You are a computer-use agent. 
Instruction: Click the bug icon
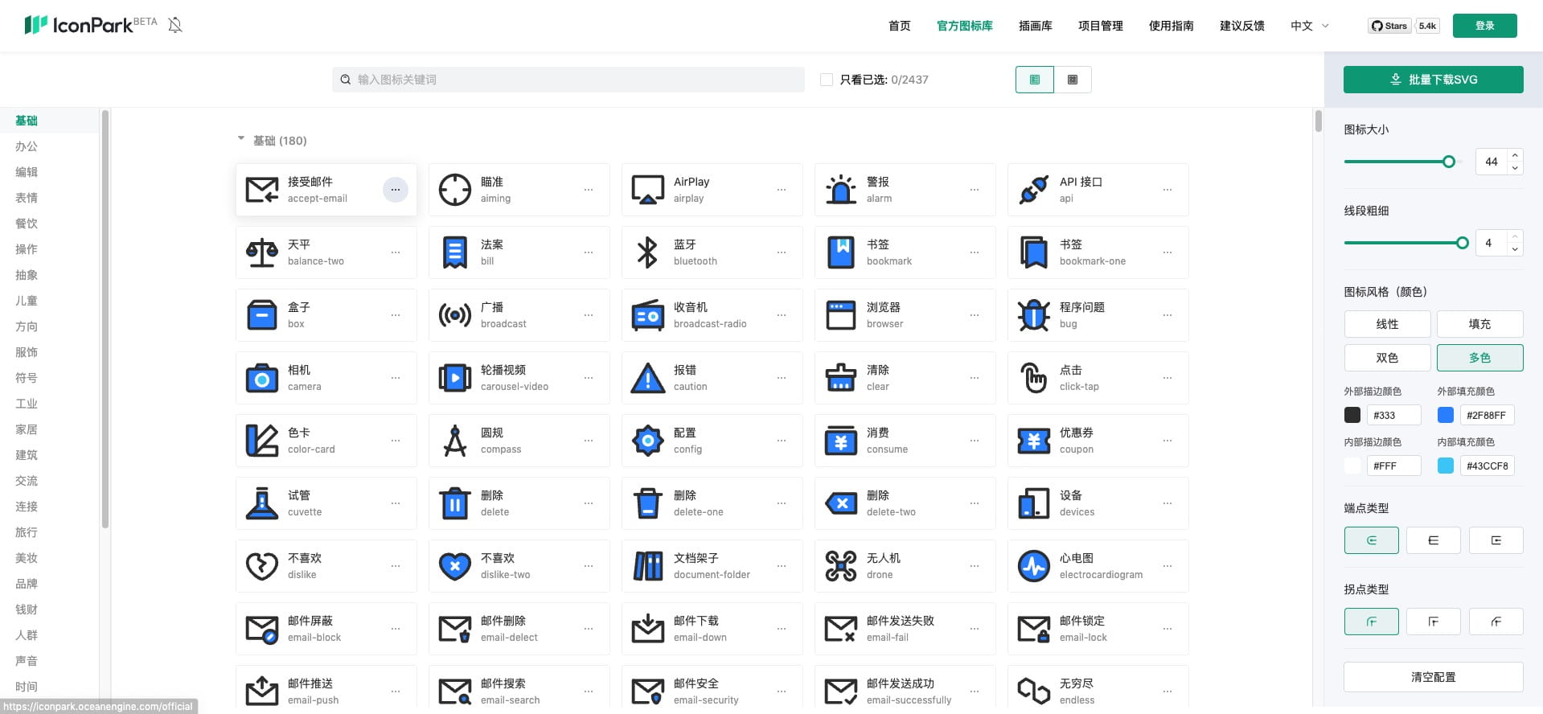(x=1034, y=315)
